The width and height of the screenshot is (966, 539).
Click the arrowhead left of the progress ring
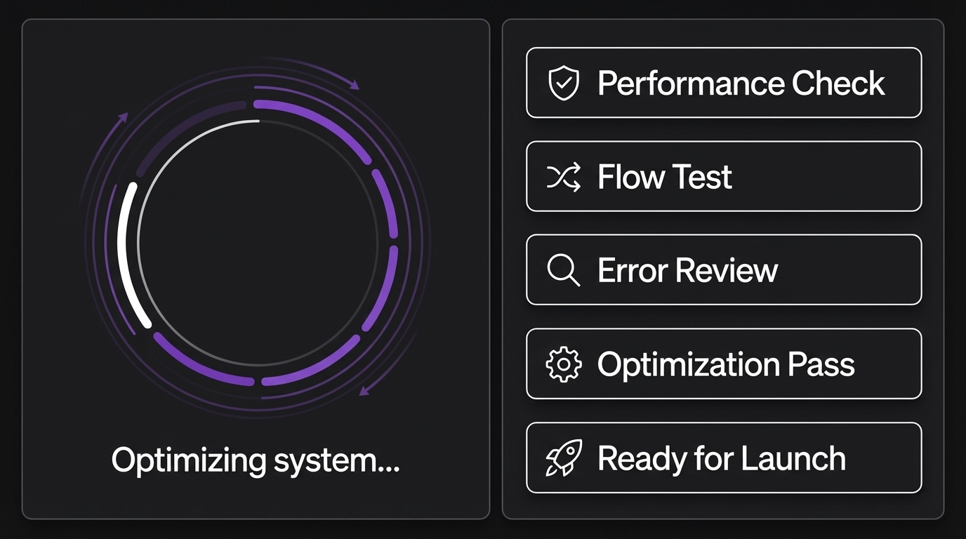[x=124, y=117]
